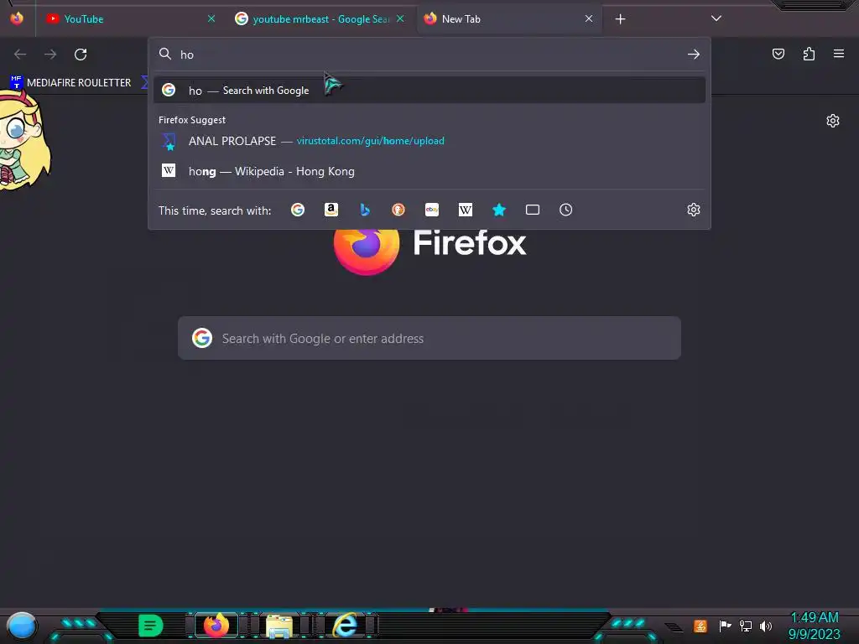The height and width of the screenshot is (644, 859).
Task: Open a new tab with plus button
Action: (x=620, y=19)
